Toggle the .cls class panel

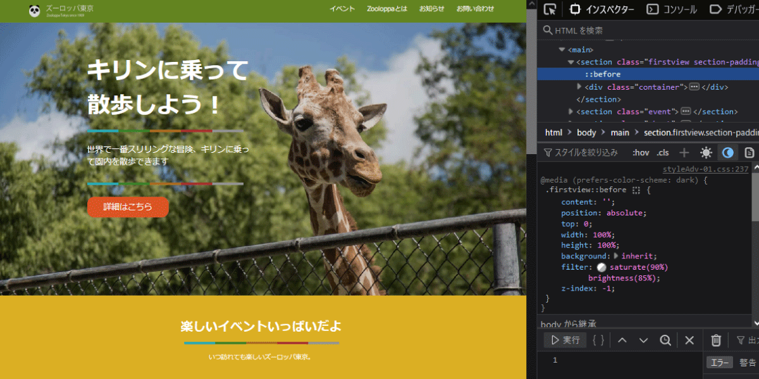pos(663,152)
